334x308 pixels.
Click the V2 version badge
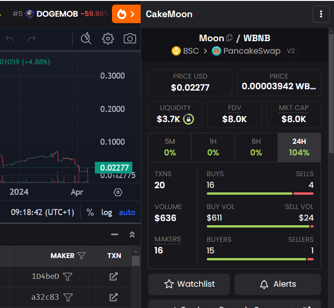click(x=291, y=51)
